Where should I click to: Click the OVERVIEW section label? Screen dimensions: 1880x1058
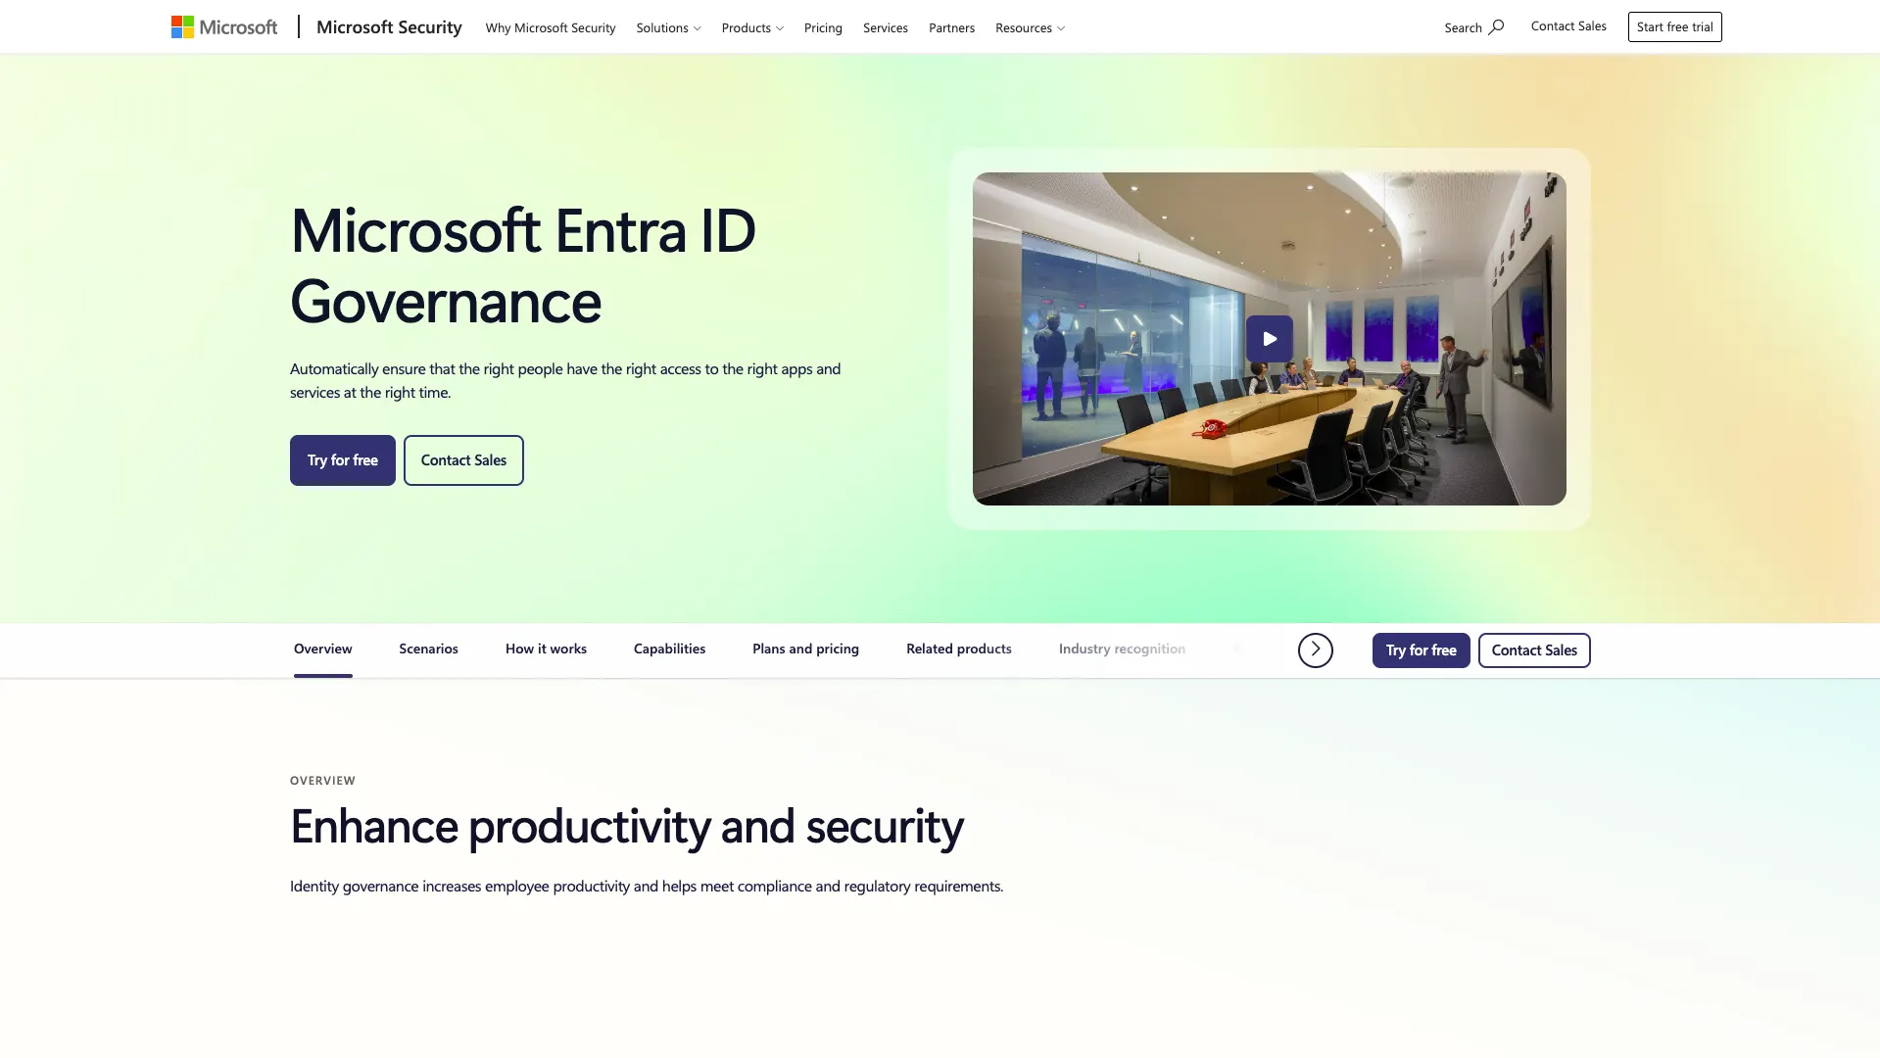(322, 781)
